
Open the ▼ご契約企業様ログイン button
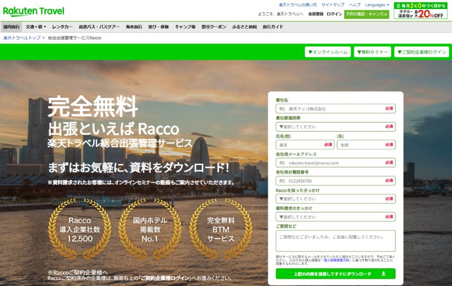421,52
